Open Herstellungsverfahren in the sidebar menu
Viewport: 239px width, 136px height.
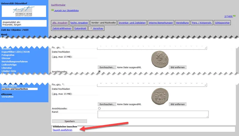pos(15,61)
